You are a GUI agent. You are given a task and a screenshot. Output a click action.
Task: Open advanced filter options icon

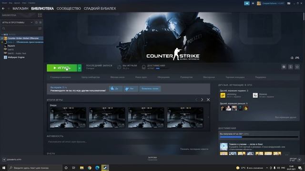click(40, 28)
